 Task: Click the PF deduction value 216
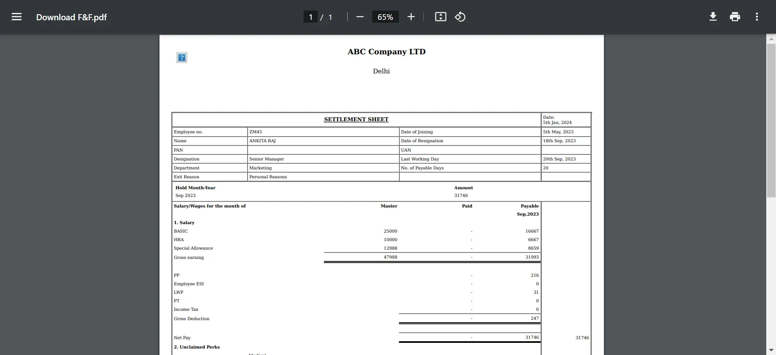coord(535,275)
